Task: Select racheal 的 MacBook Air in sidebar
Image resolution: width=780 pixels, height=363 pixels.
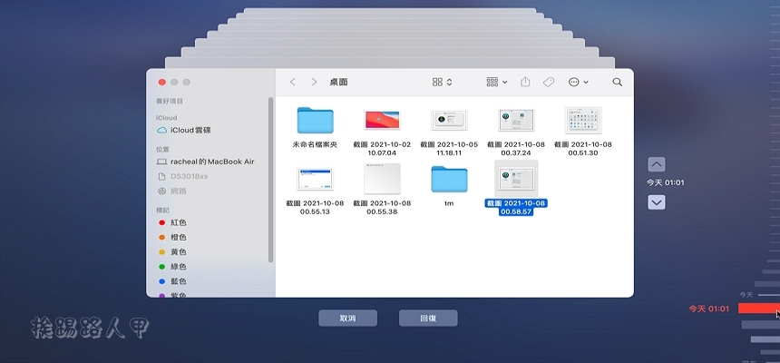Action: (209, 161)
